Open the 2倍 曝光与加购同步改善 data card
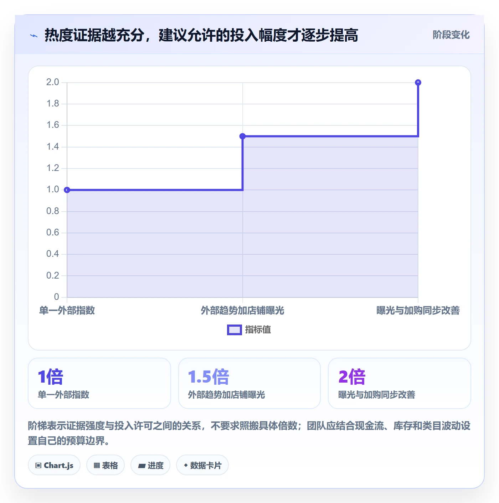The width and height of the screenshot is (499, 503). [400, 383]
